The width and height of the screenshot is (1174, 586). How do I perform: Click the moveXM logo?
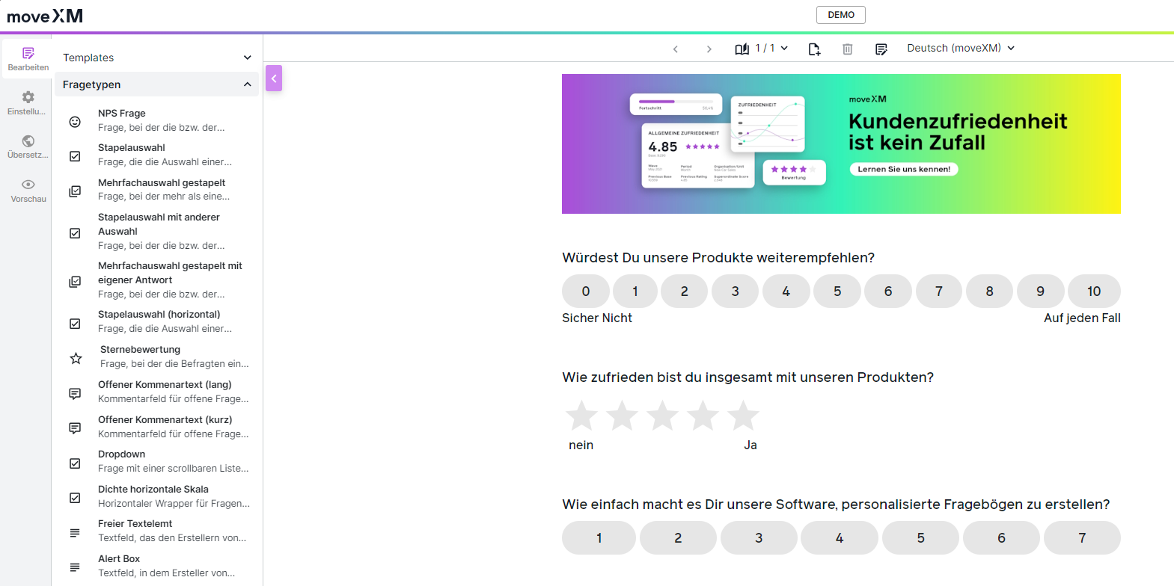pos(45,16)
